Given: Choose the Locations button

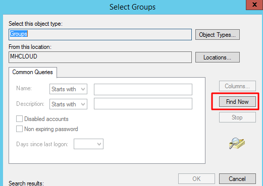Looking at the screenshot, I should [x=218, y=57].
